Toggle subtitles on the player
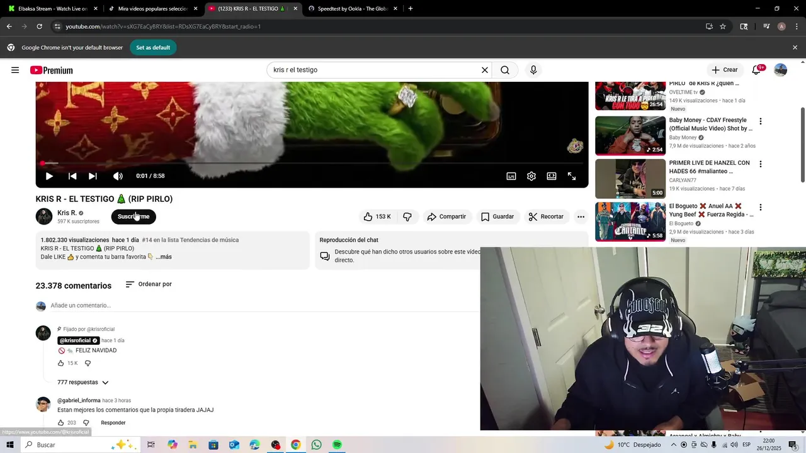 511,176
